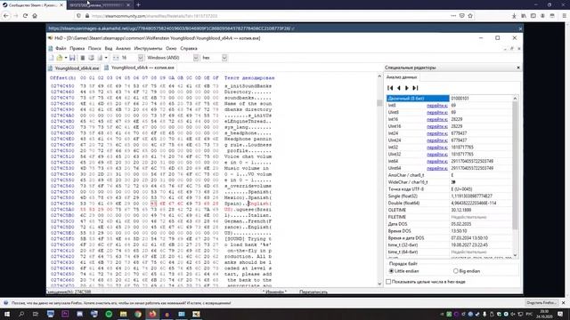Open the Правка menu
Screen dimensions: 570x320
point(77,48)
